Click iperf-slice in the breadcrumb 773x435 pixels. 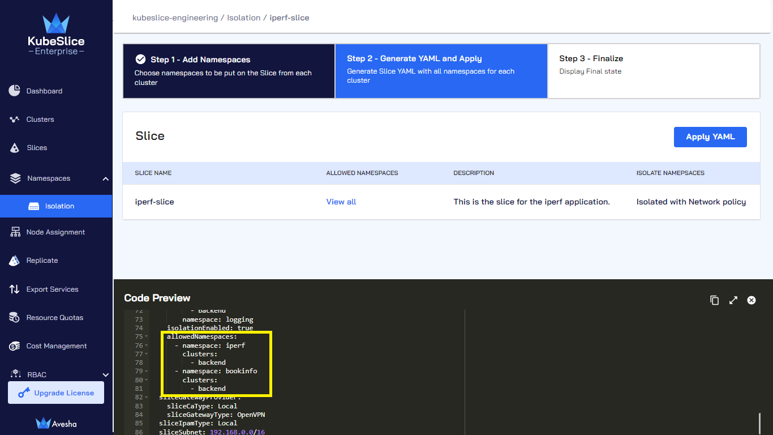pyautogui.click(x=289, y=18)
